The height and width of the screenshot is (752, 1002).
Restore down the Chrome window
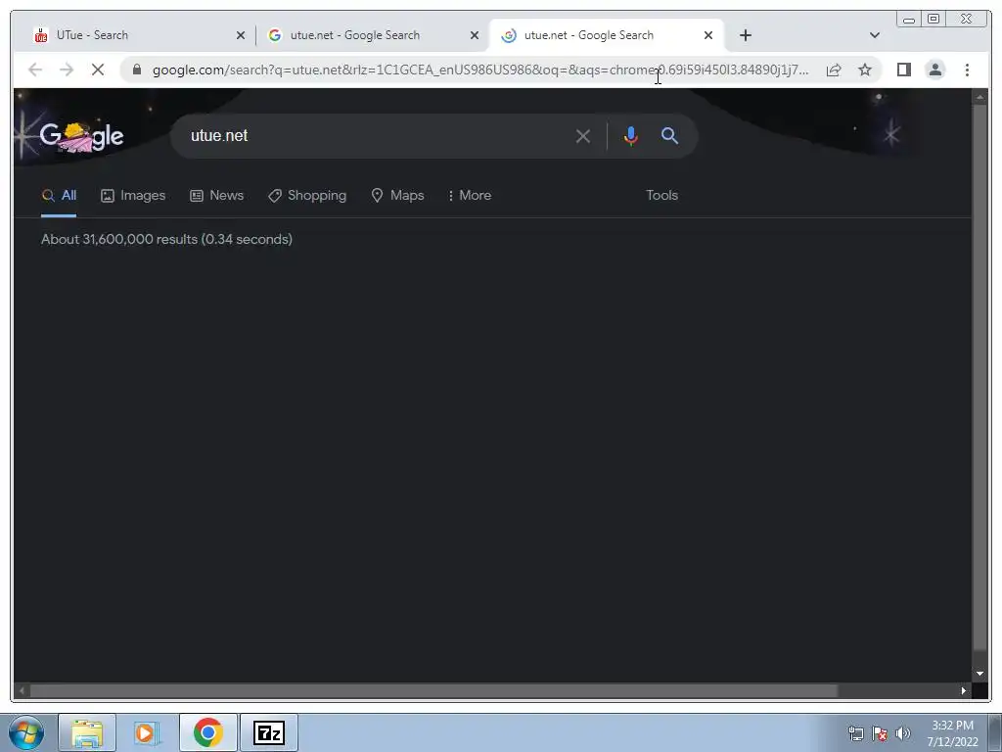pyautogui.click(x=933, y=20)
